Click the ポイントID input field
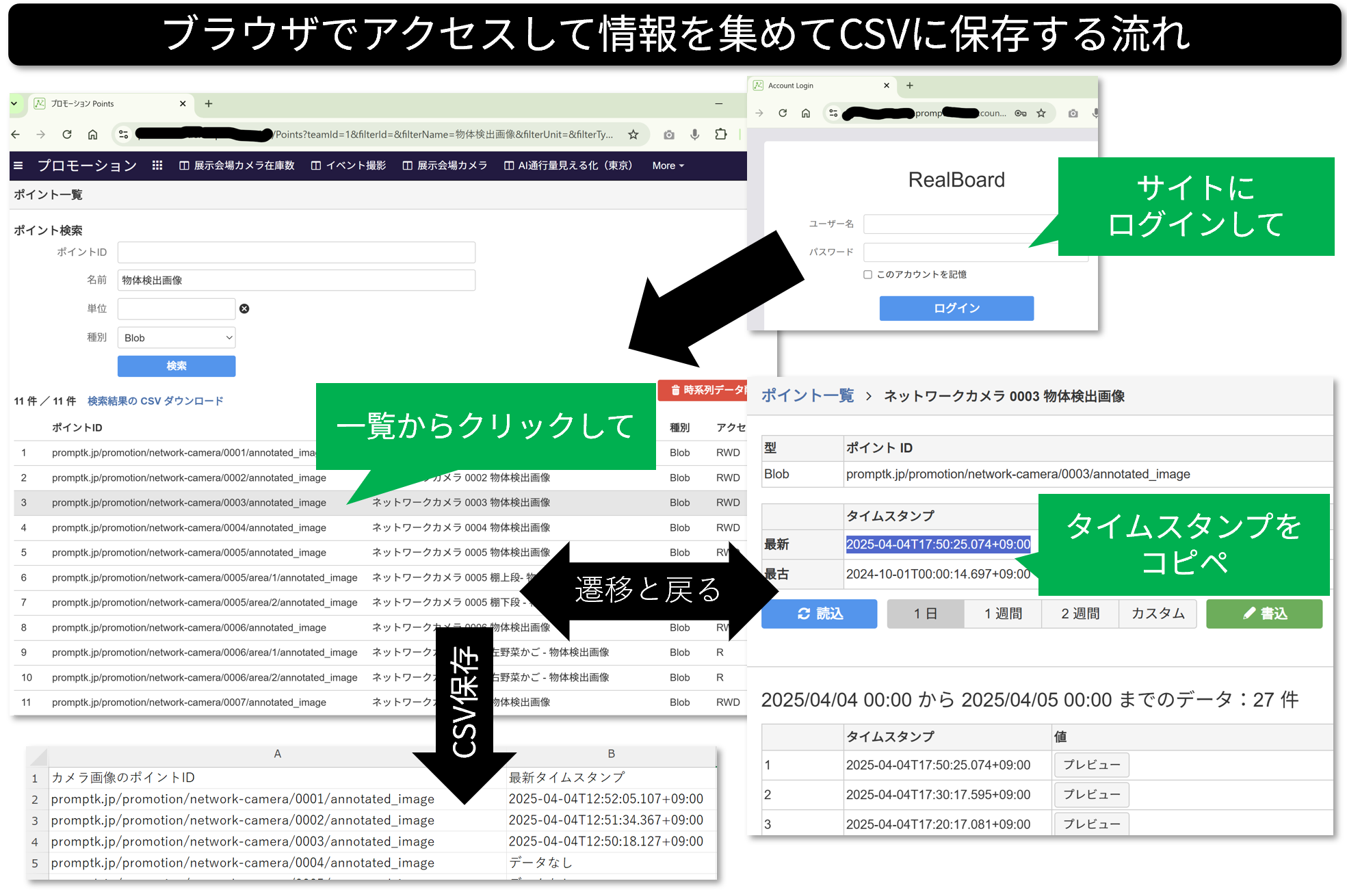The height and width of the screenshot is (892, 1347). (x=296, y=252)
